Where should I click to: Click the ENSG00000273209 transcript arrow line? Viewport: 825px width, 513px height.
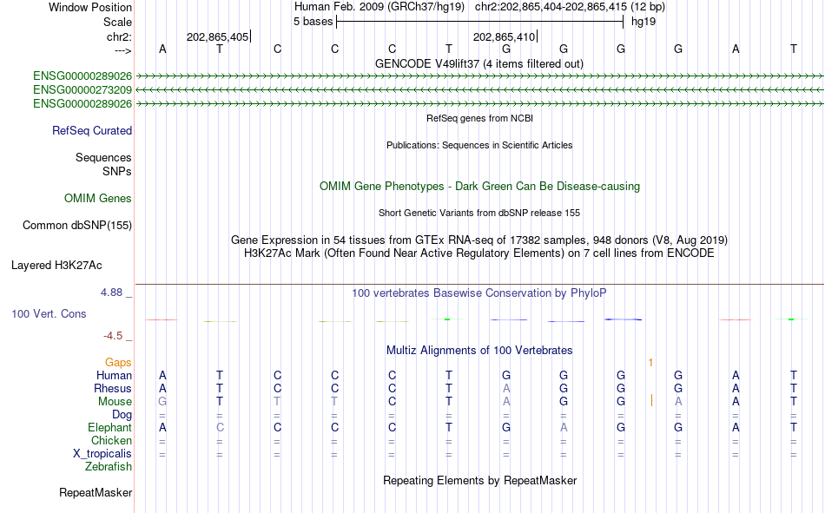[x=479, y=90]
